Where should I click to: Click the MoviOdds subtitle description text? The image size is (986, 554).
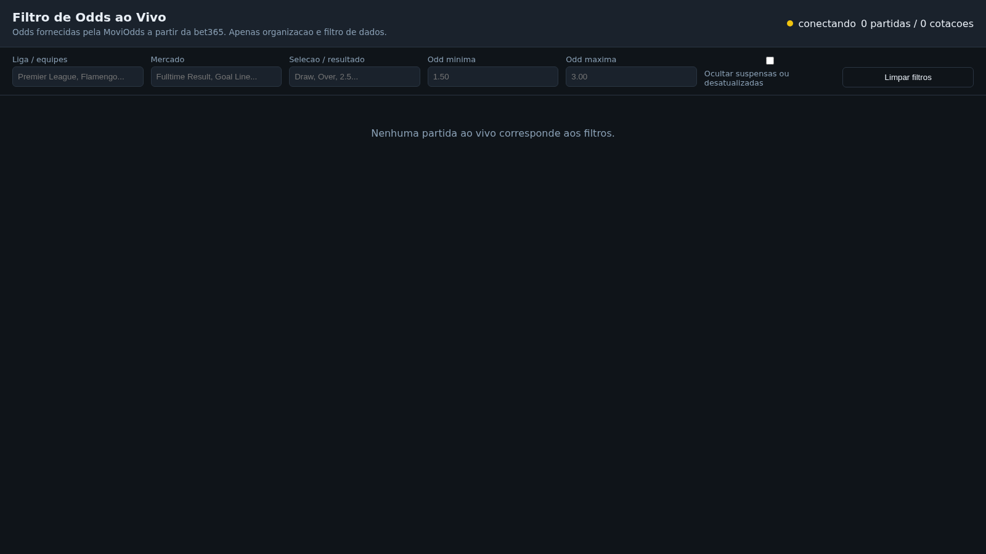(x=200, y=32)
